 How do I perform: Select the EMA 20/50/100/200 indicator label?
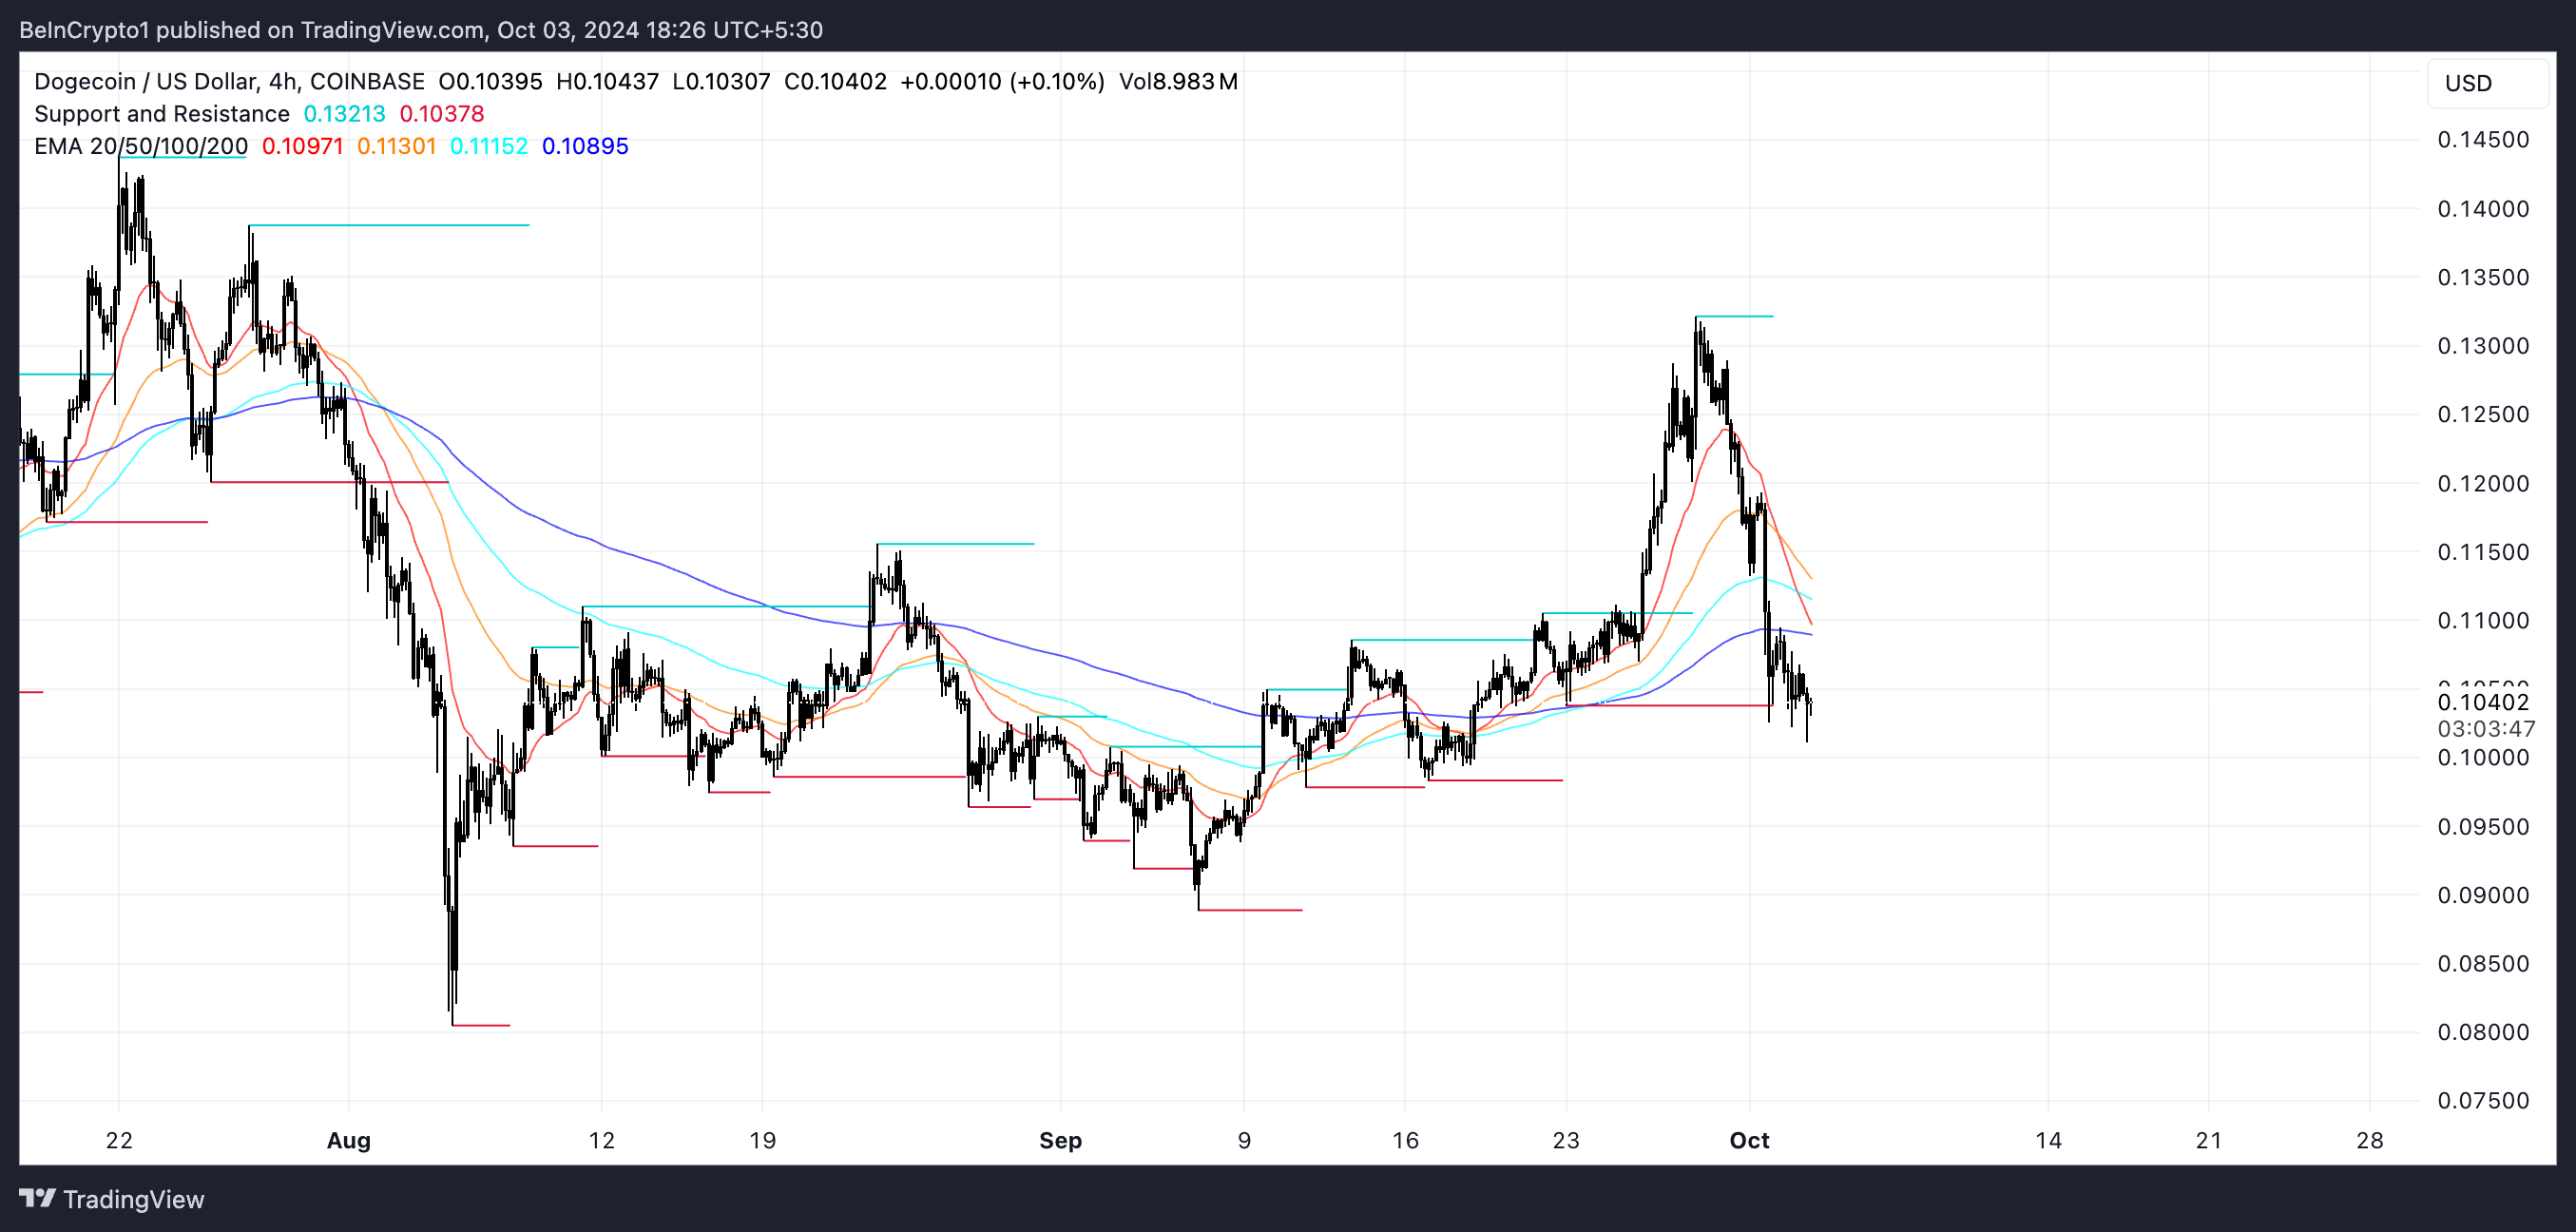(140, 146)
